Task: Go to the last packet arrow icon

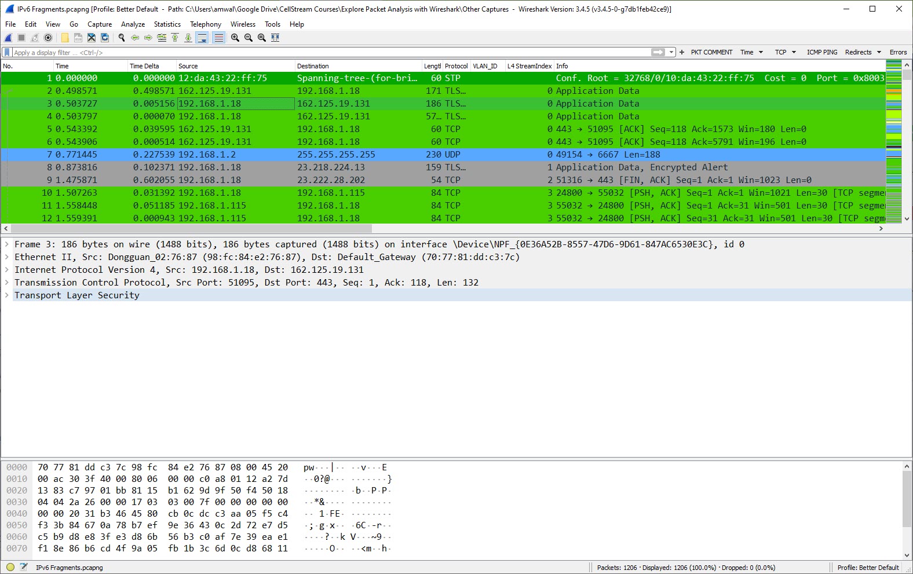Action: (188, 38)
